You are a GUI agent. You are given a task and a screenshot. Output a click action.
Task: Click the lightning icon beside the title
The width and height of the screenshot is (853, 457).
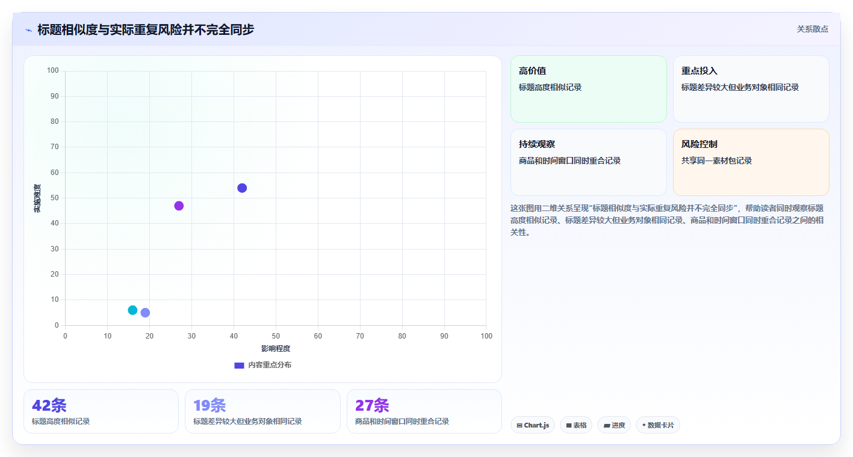pyautogui.click(x=28, y=30)
